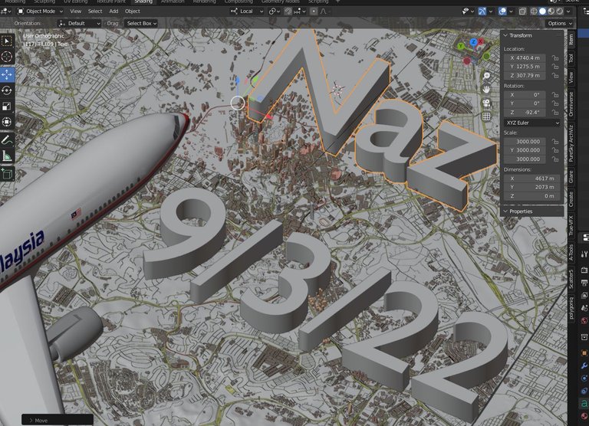589x426 pixels.
Task: Select material preview shading
Action: click(551, 11)
